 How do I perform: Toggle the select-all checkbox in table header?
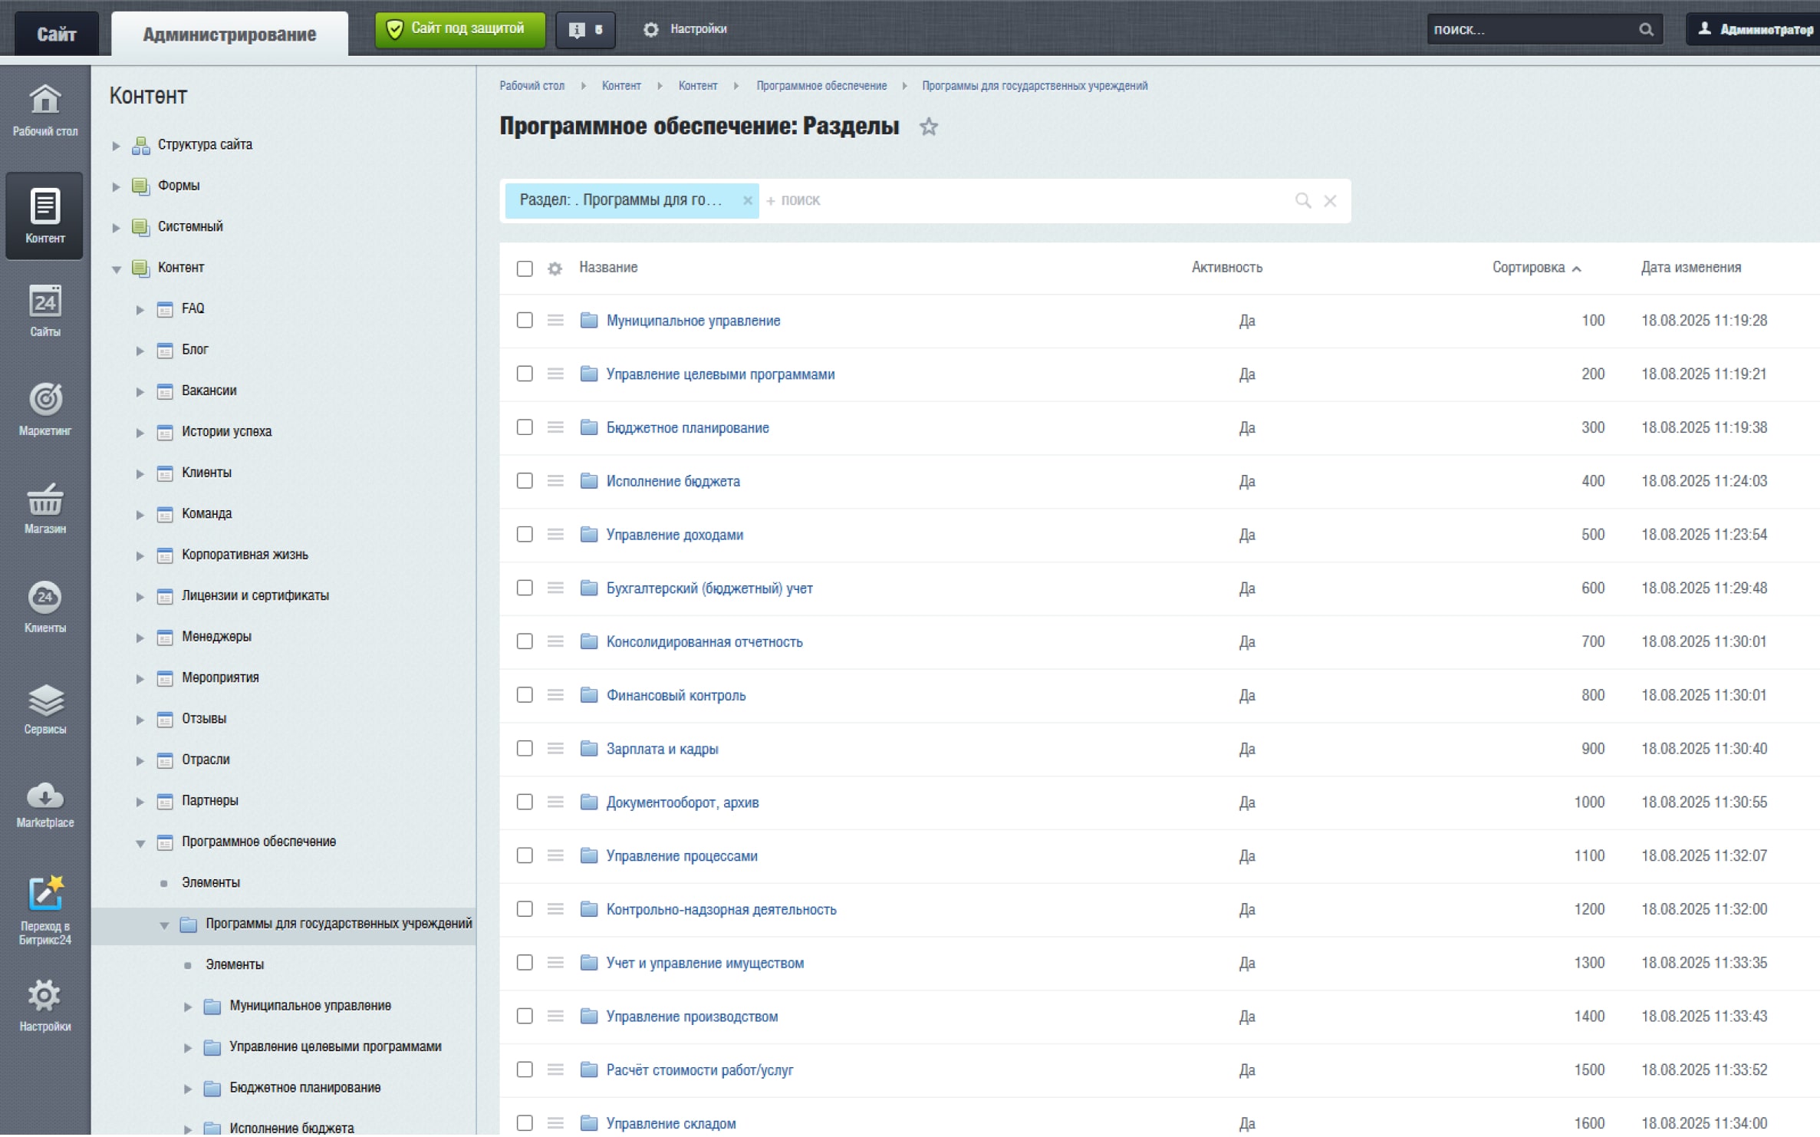coord(525,269)
